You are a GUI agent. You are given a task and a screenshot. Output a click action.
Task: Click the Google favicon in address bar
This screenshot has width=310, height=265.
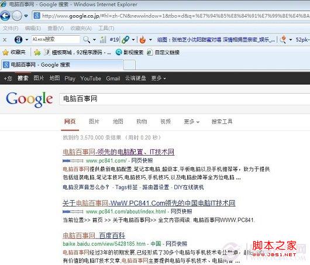click(x=37, y=16)
